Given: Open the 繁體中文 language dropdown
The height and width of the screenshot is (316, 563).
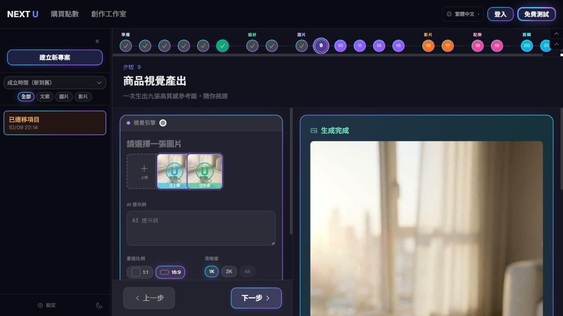Looking at the screenshot, I should [463, 14].
